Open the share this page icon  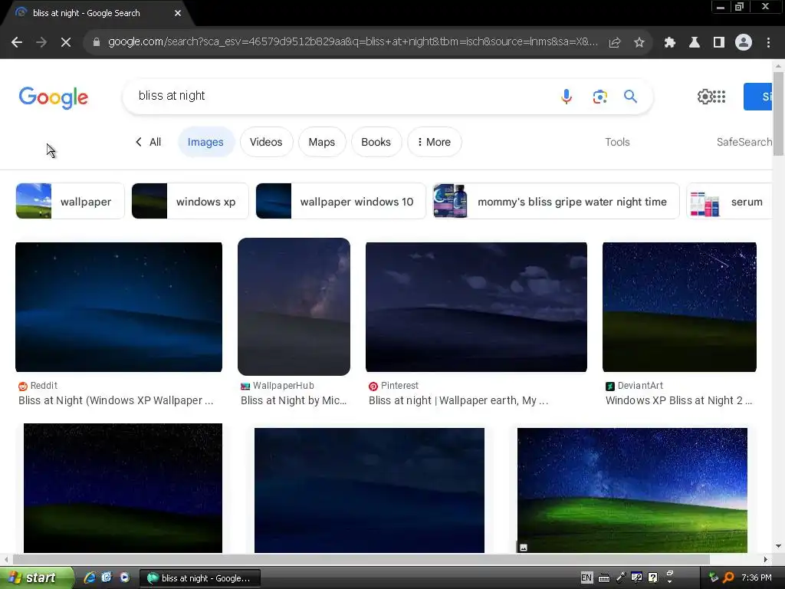[615, 43]
